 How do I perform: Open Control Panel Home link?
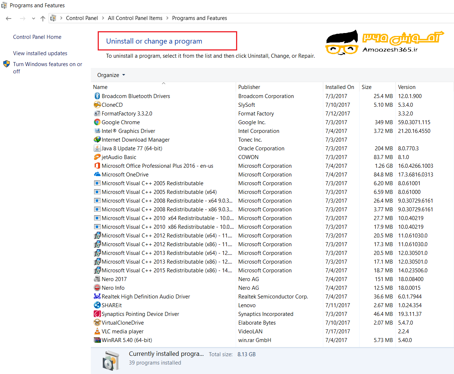click(x=37, y=37)
